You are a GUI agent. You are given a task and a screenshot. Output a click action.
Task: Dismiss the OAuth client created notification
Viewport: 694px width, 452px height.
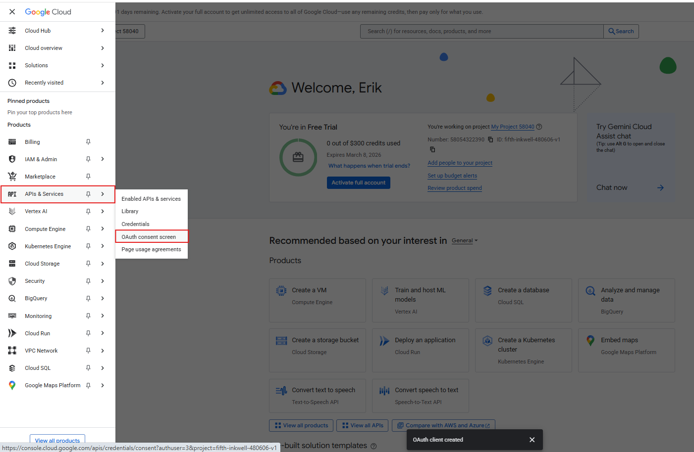[x=532, y=440]
